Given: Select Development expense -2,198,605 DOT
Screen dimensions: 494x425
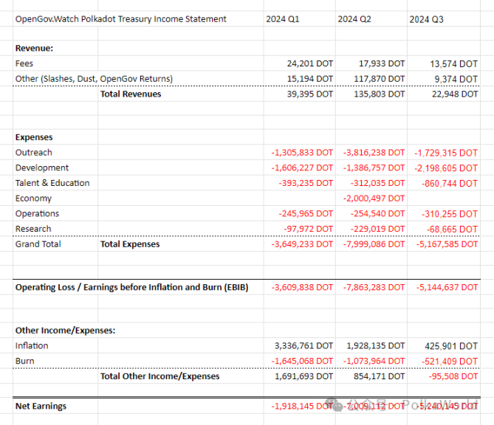Looking at the screenshot, I should [445, 168].
